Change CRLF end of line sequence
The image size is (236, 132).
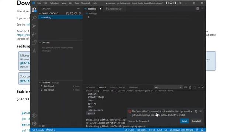tap(159, 130)
